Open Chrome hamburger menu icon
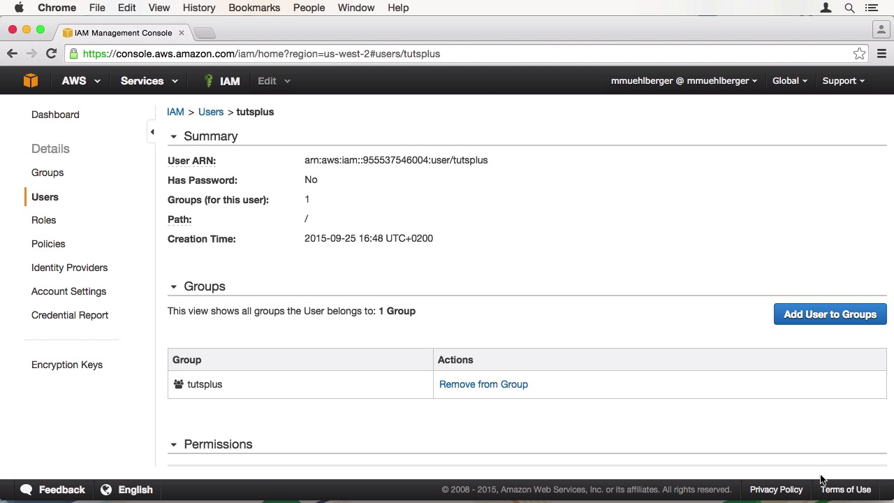 pyautogui.click(x=881, y=54)
